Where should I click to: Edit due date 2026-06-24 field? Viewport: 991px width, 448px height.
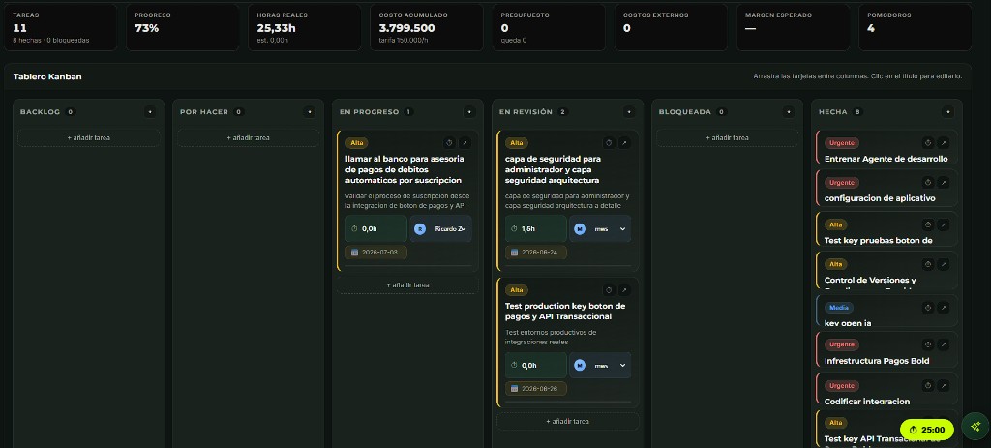pyautogui.click(x=536, y=253)
